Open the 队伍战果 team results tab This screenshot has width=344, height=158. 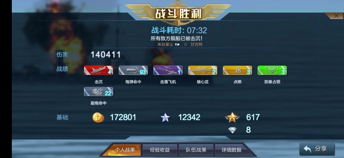click(196, 150)
